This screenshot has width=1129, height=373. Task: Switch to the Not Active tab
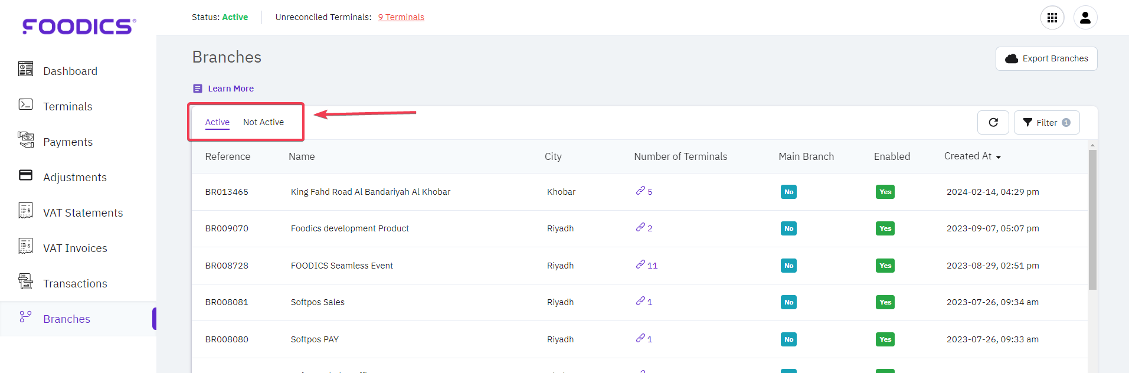(263, 122)
